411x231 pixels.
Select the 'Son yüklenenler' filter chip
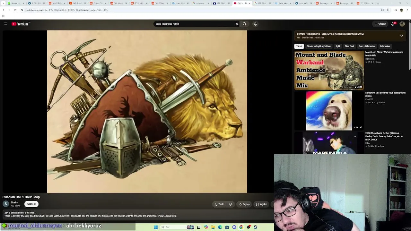(x=367, y=46)
